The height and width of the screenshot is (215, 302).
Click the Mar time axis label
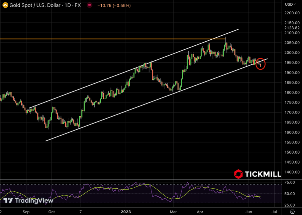point(173,212)
